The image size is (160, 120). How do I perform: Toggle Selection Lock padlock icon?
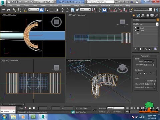point(30,108)
